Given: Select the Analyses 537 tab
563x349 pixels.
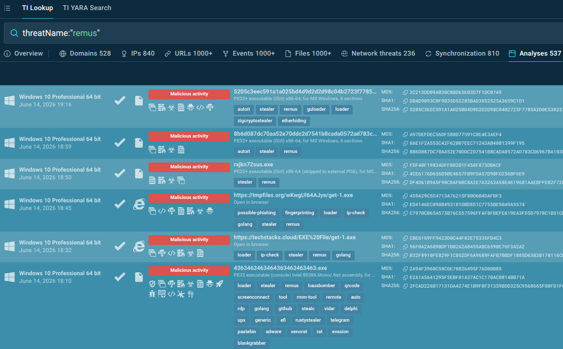Looking at the screenshot, I should tap(535, 54).
